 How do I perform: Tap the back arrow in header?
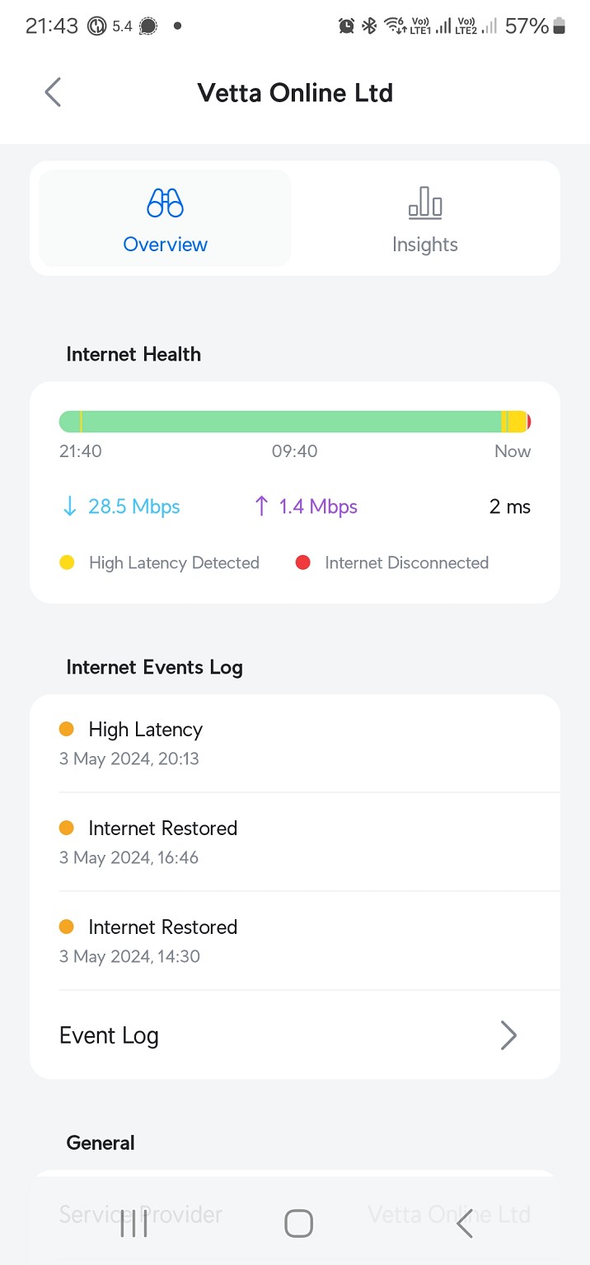(53, 92)
